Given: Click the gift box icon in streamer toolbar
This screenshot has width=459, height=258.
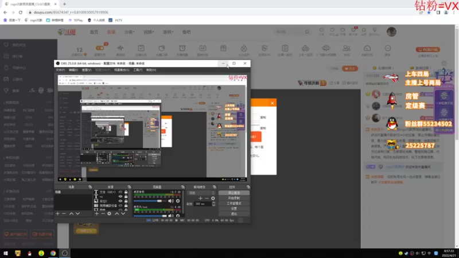Looking at the screenshot, I should point(223,48).
